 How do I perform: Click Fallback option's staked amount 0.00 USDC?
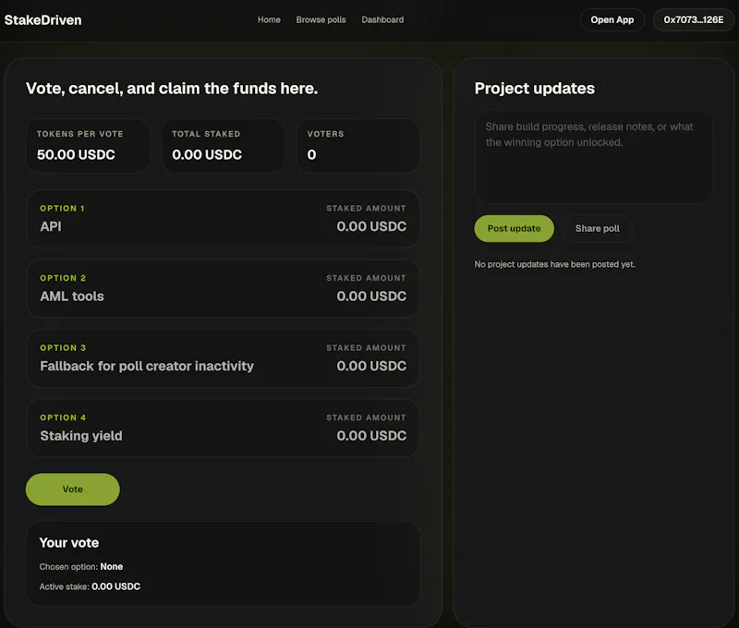(x=371, y=366)
